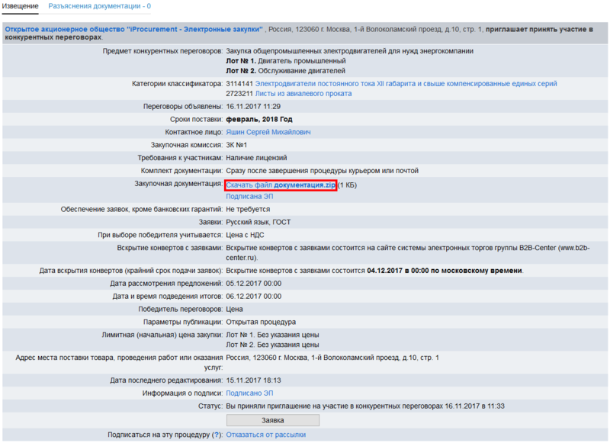Click classifier code 3114141
610x443 pixels.
click(x=239, y=83)
